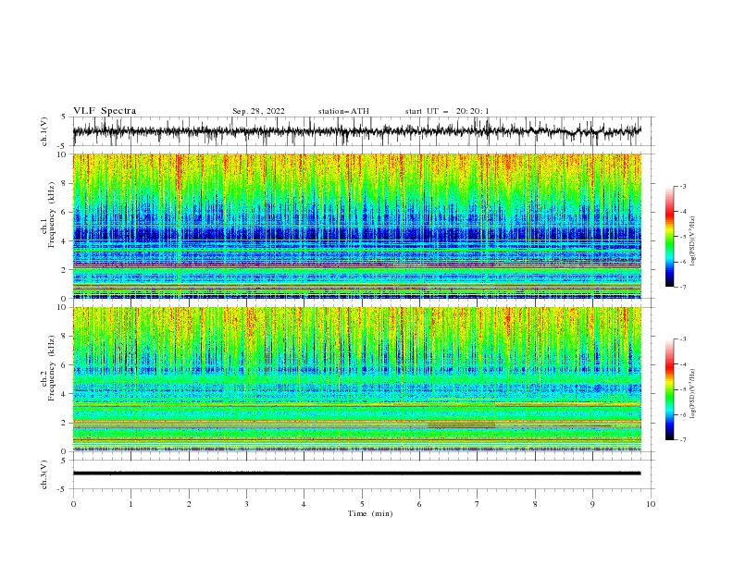Click the time axis tick label '1'
Viewport: 733px width, 566px height.
click(130, 504)
